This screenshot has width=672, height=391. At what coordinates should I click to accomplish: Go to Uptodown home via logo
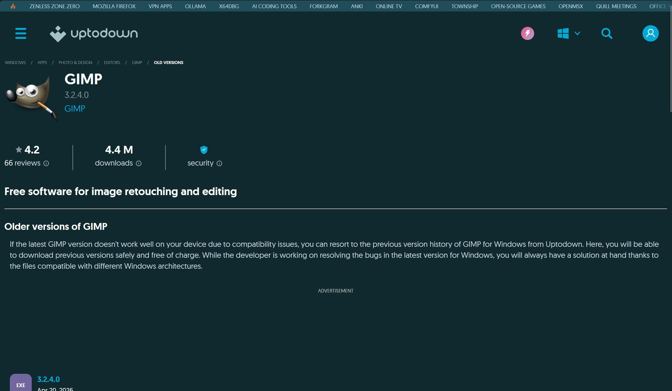pyautogui.click(x=94, y=34)
